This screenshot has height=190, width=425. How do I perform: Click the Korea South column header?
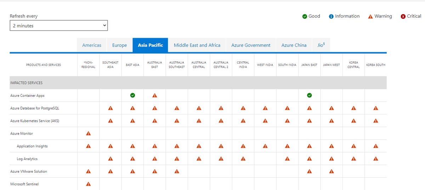(x=375, y=65)
